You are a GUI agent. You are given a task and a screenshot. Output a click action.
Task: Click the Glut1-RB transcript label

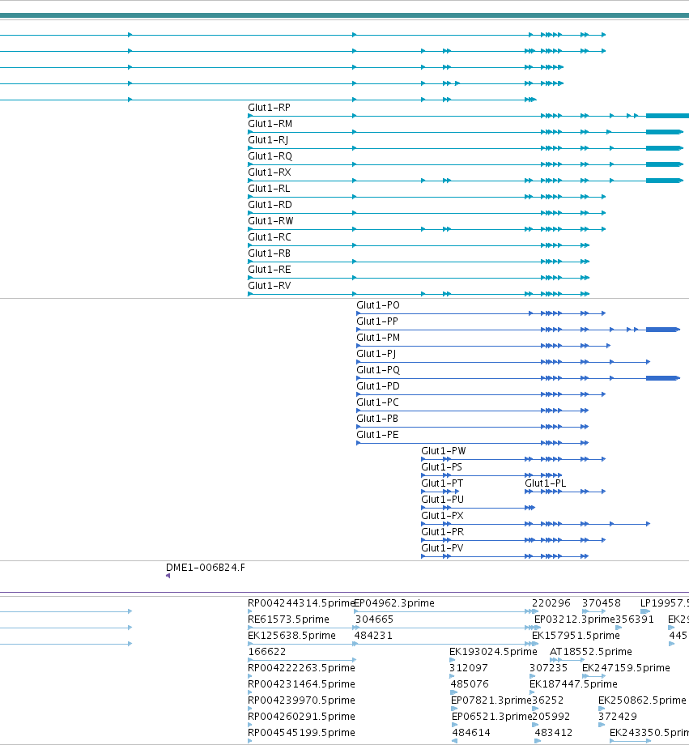[269, 253]
